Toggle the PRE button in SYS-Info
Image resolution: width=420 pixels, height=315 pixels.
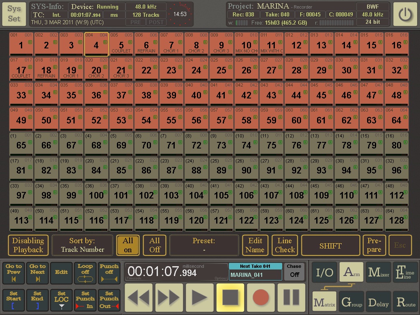coord(135,22)
